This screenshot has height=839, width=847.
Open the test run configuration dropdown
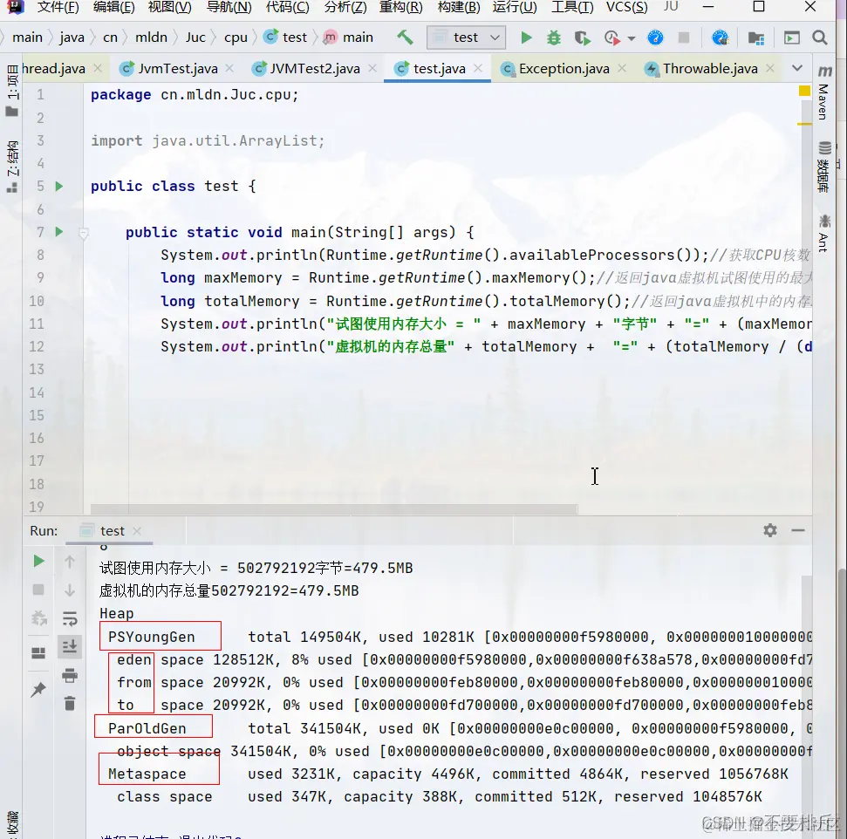point(466,38)
